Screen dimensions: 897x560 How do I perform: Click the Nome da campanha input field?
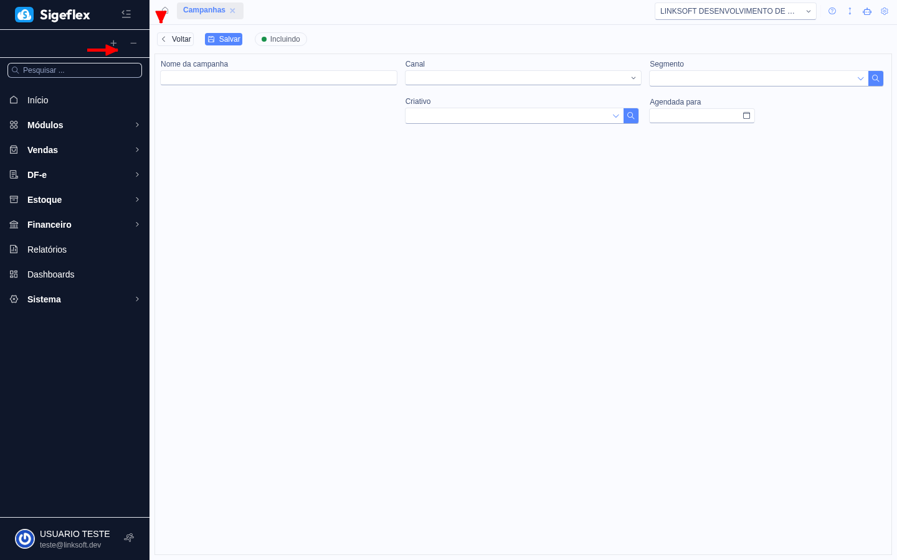coord(278,78)
